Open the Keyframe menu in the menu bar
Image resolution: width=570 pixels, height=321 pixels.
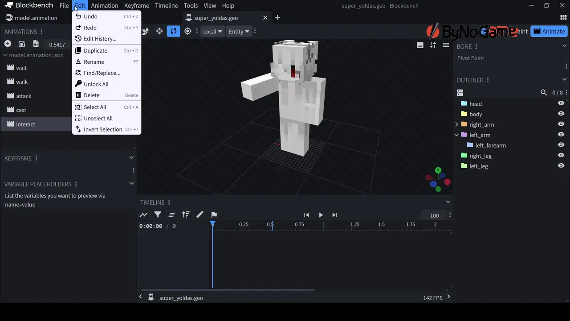(137, 6)
